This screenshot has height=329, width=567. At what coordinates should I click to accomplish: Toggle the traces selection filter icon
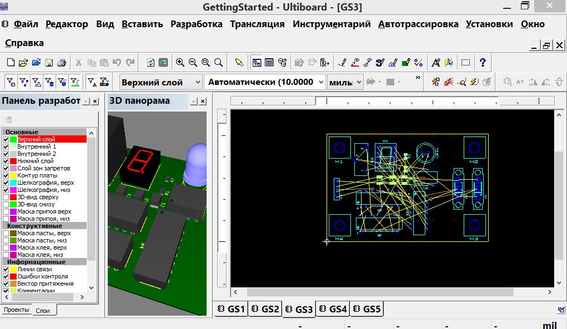[x=24, y=82]
